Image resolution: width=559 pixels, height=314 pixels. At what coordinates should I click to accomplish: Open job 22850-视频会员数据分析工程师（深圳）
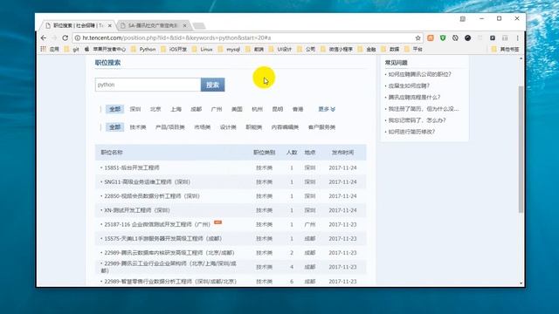click(x=152, y=196)
